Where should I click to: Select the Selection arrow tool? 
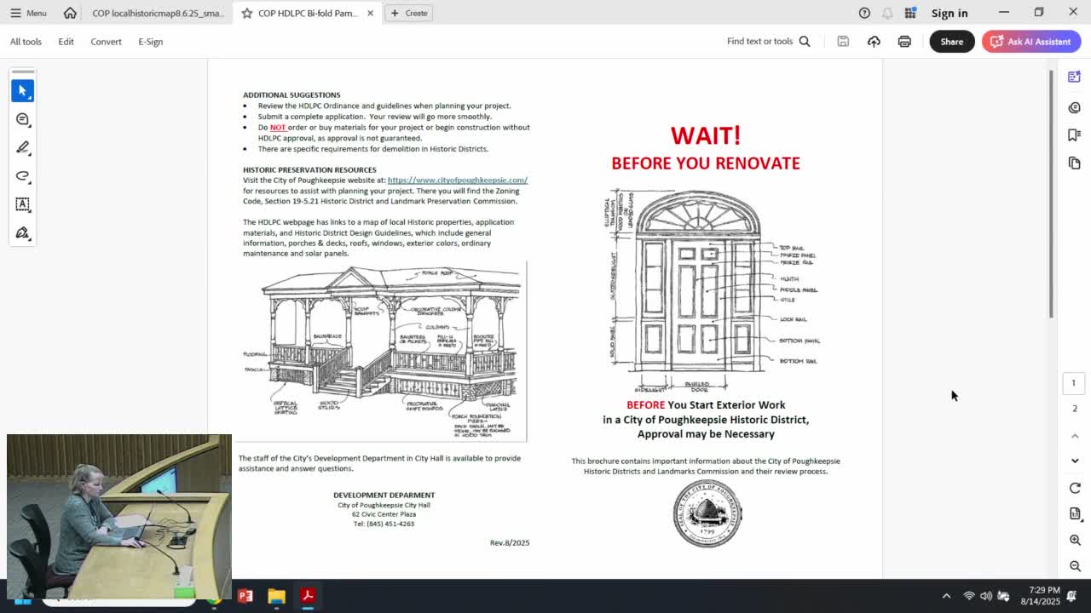(x=22, y=90)
